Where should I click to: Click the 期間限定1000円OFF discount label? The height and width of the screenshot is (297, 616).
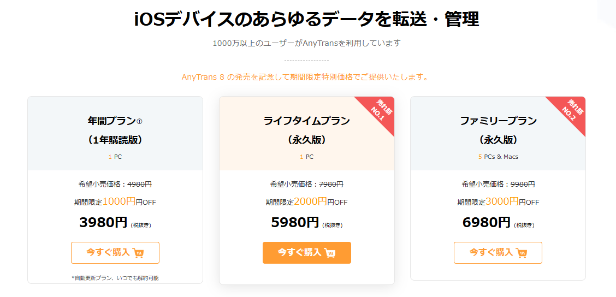[x=115, y=201]
